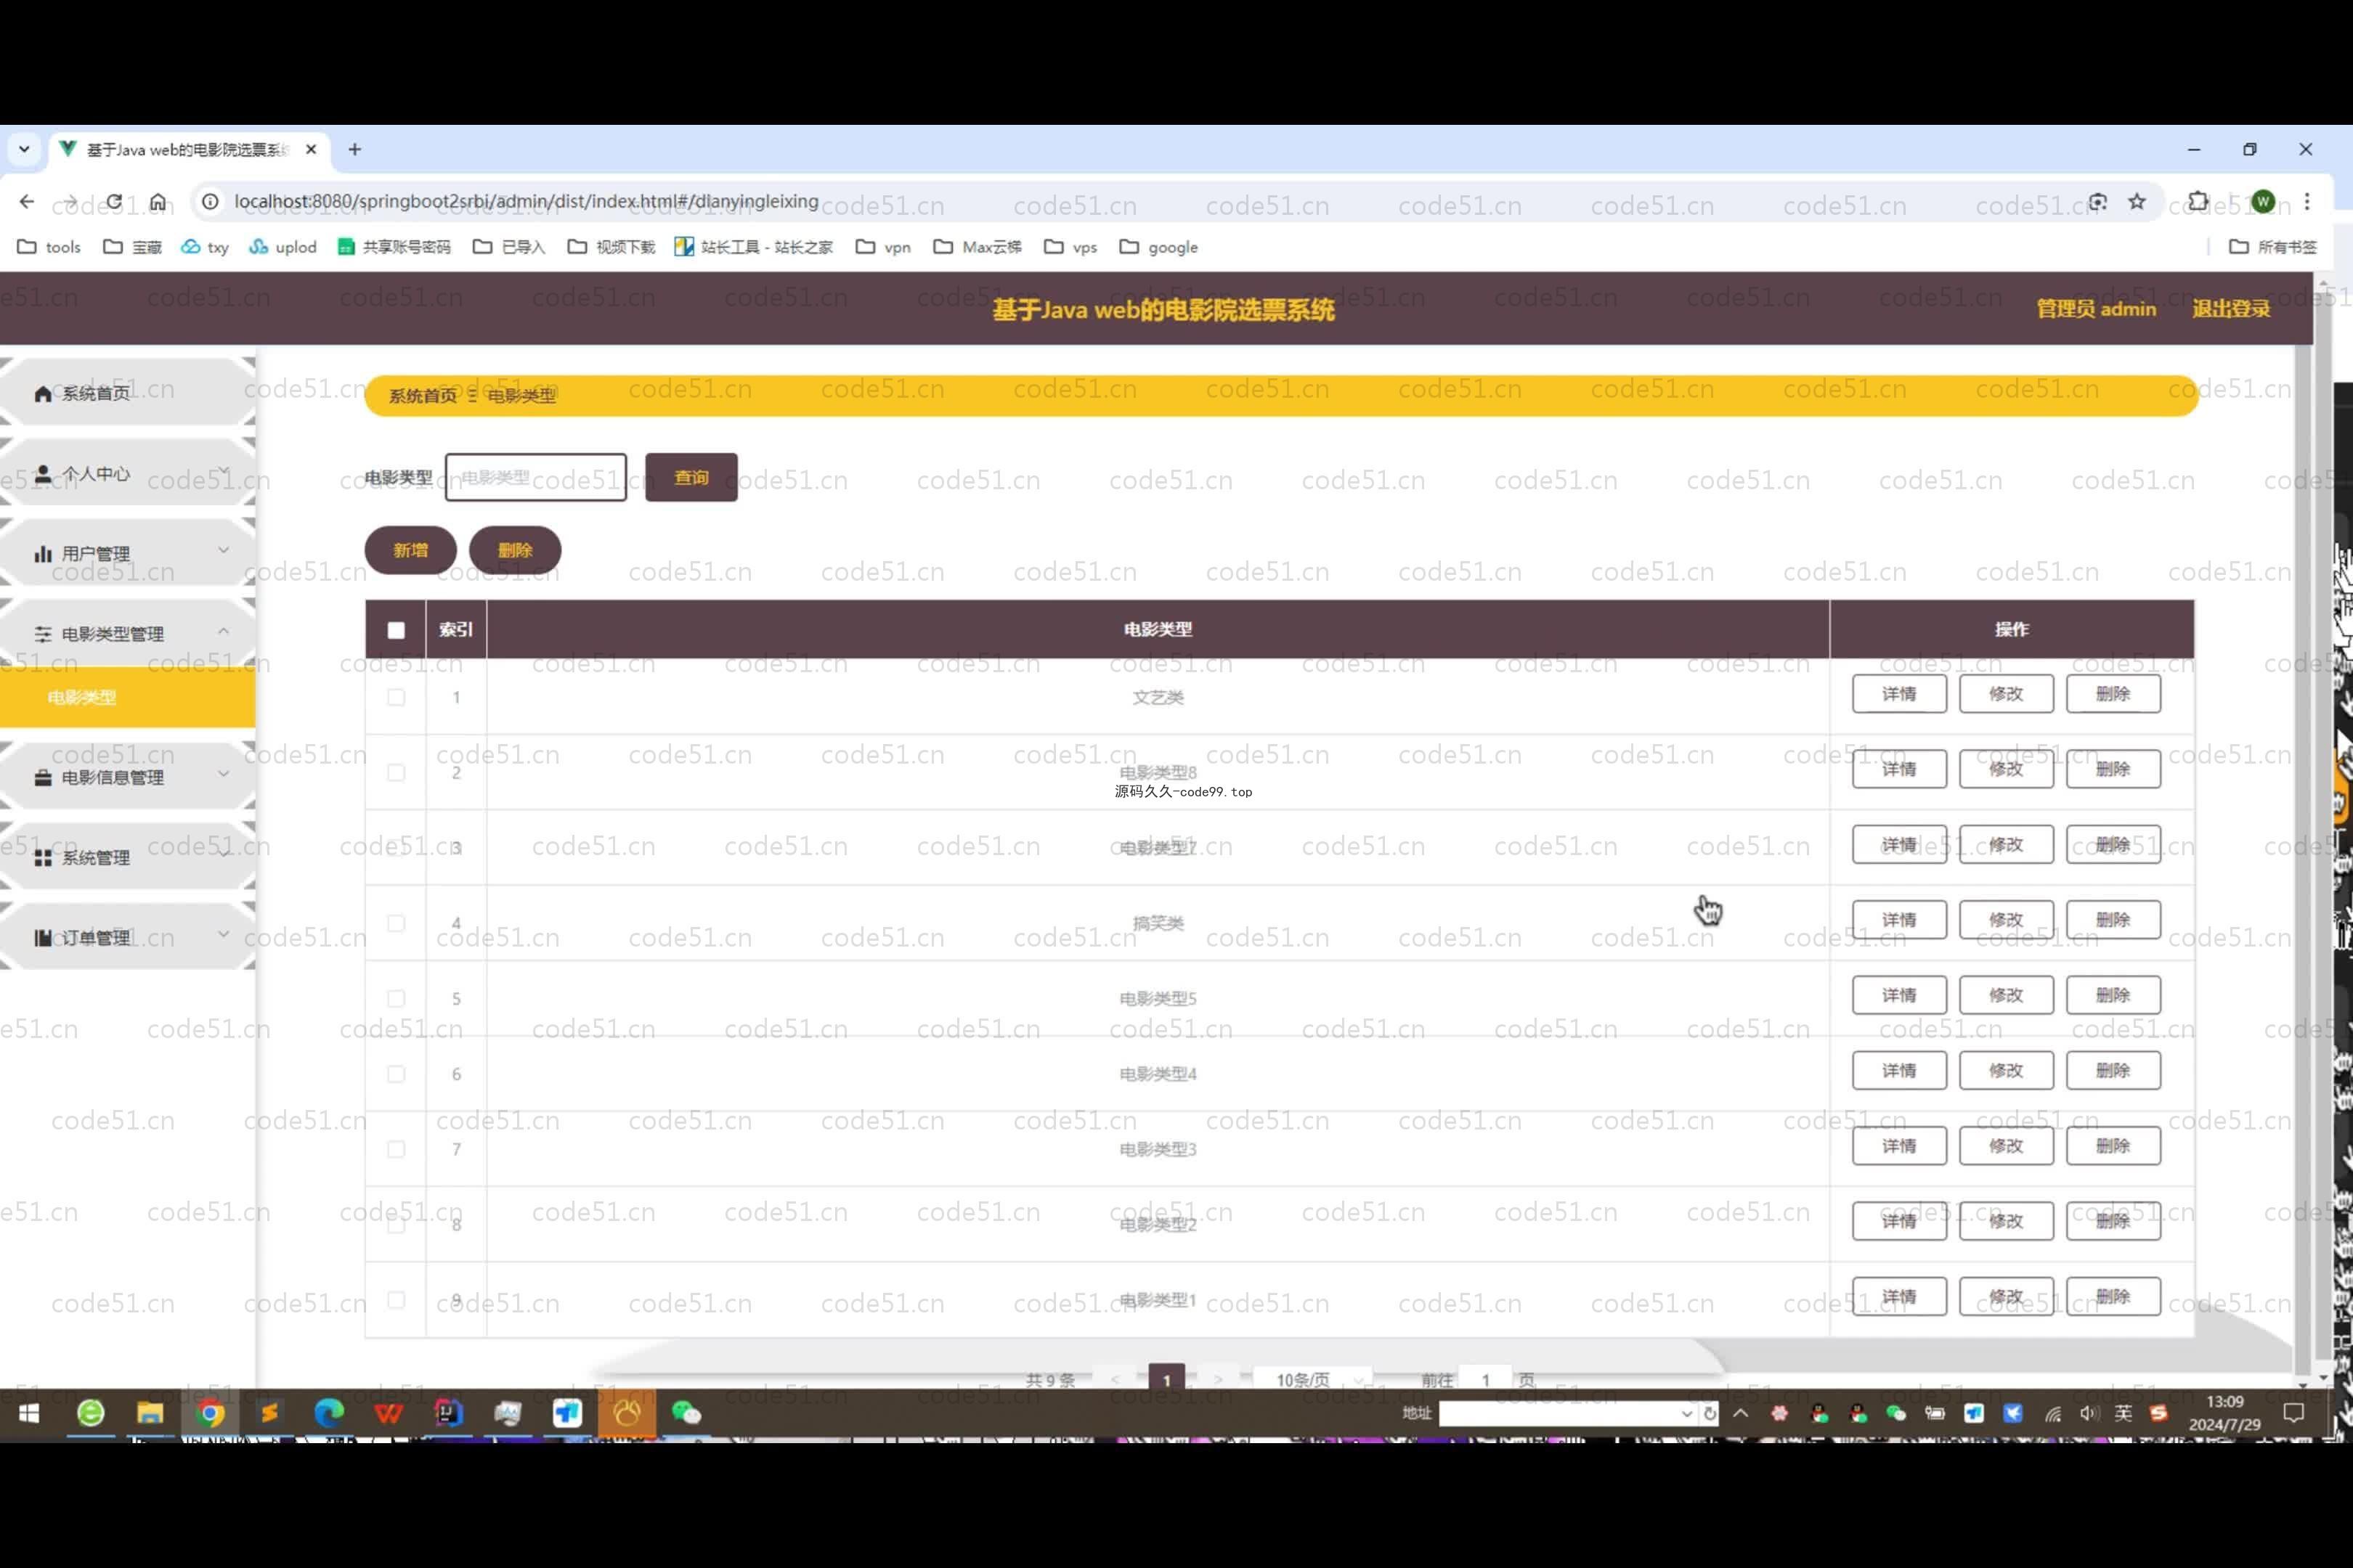The image size is (2353, 1568).
Task: Open browser home page icon
Action: click(x=158, y=202)
